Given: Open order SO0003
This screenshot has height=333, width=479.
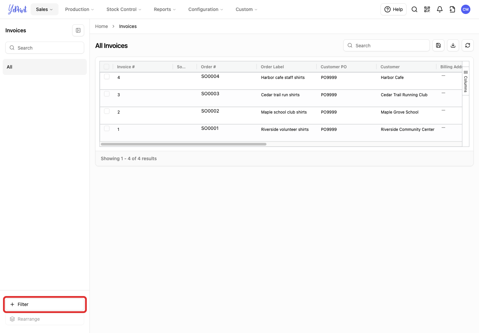Looking at the screenshot, I should pos(210,94).
